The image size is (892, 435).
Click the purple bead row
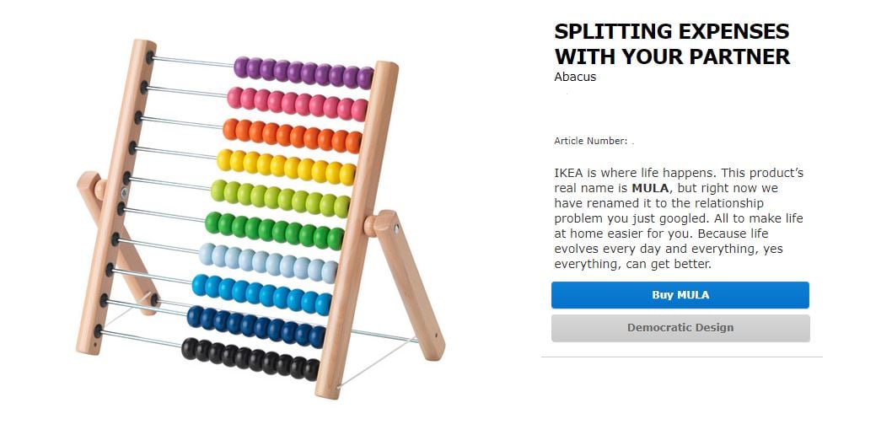coord(304,72)
